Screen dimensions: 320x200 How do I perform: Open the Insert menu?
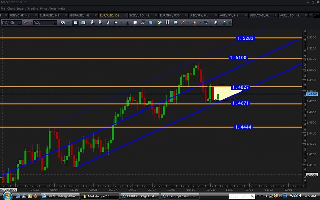(x=21, y=9)
